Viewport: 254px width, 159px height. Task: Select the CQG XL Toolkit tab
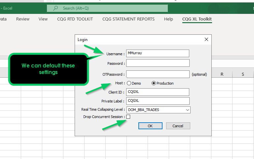[197, 19]
